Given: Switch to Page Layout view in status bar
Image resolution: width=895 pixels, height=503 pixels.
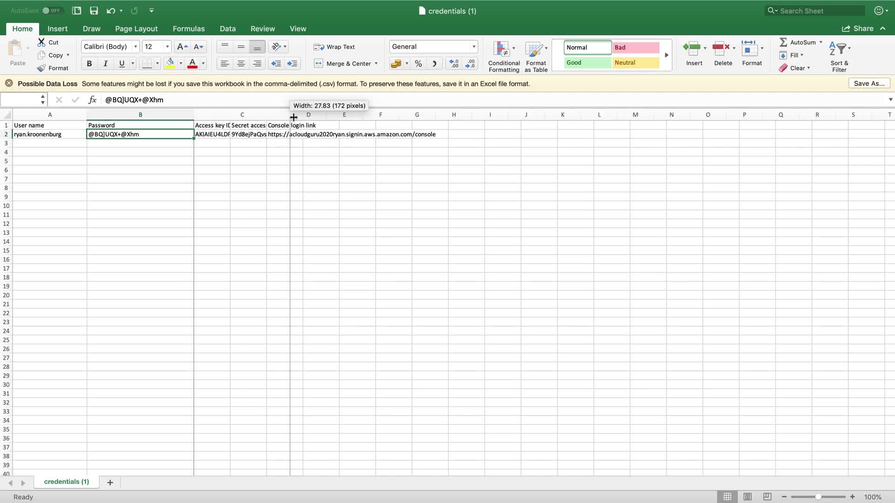Looking at the screenshot, I should [747, 496].
